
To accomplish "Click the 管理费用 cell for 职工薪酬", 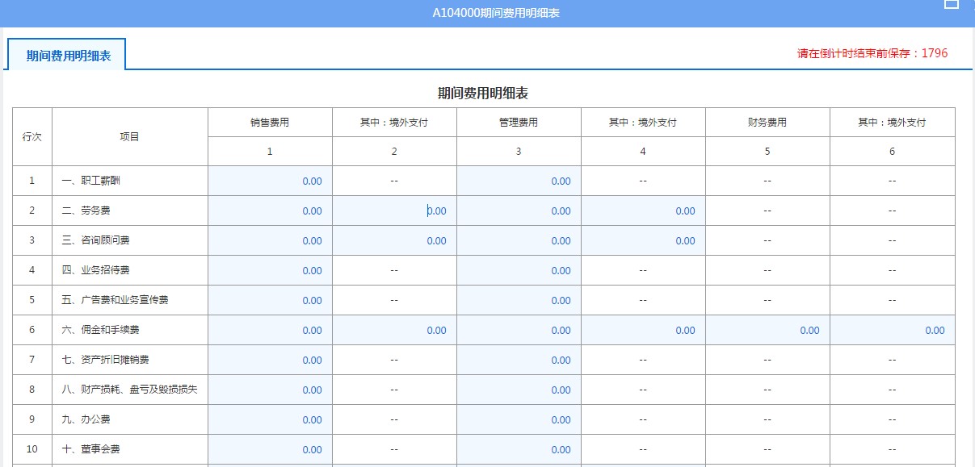I will 519,181.
